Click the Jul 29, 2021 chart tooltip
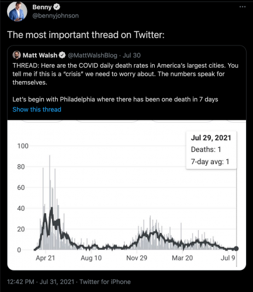This screenshot has width=253, height=292. tap(212, 150)
